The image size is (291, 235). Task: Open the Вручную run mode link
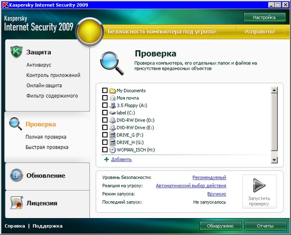216,194
